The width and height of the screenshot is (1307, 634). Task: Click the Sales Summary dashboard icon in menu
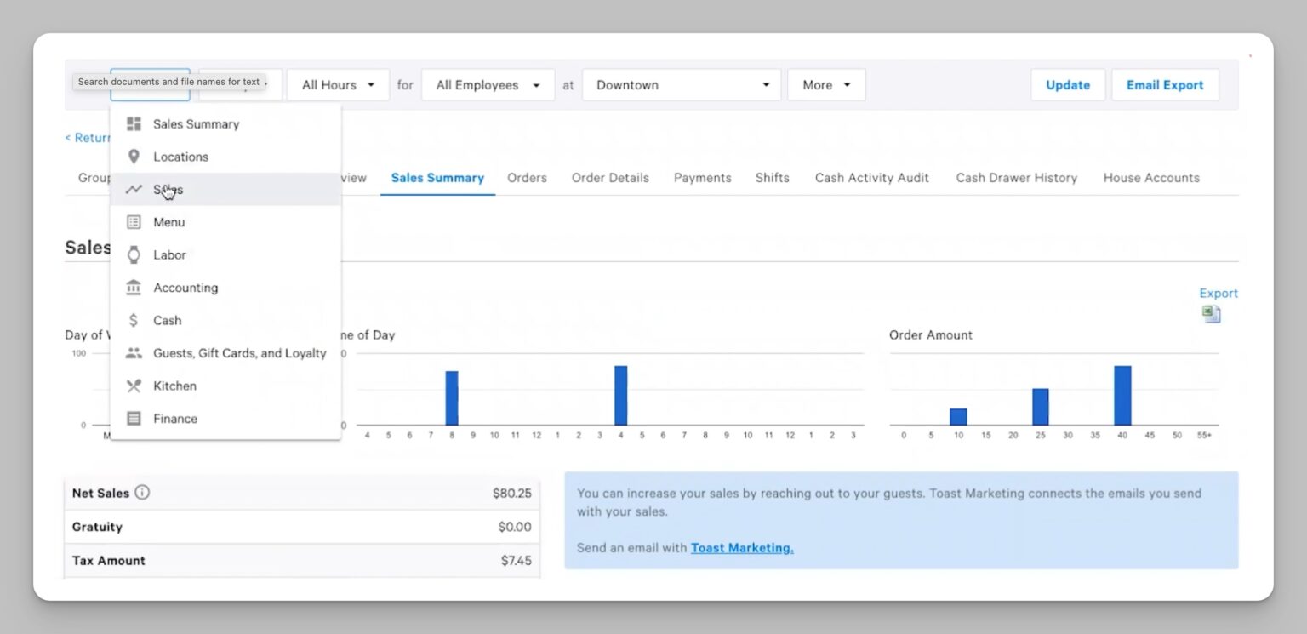tap(134, 124)
